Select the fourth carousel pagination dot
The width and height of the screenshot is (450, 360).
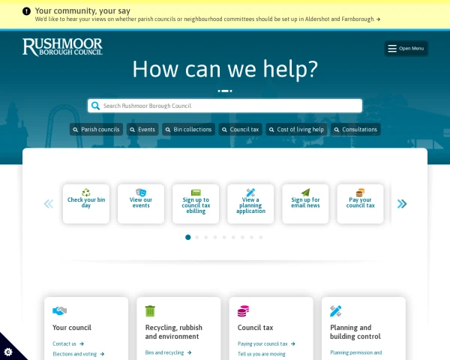click(x=215, y=237)
